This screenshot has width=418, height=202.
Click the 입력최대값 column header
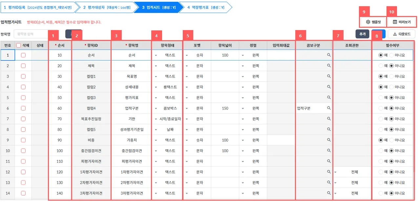coord(281,45)
